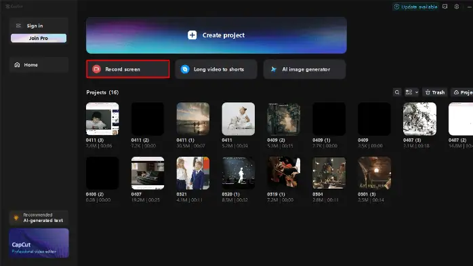The image size is (473, 266).
Task: Switch projects grid view layout icon
Action: click(409, 92)
